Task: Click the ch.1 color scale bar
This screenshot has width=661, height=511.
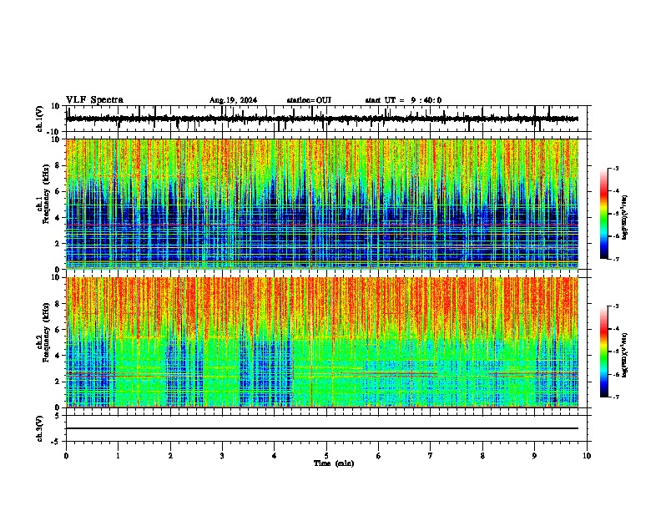Action: click(x=604, y=214)
